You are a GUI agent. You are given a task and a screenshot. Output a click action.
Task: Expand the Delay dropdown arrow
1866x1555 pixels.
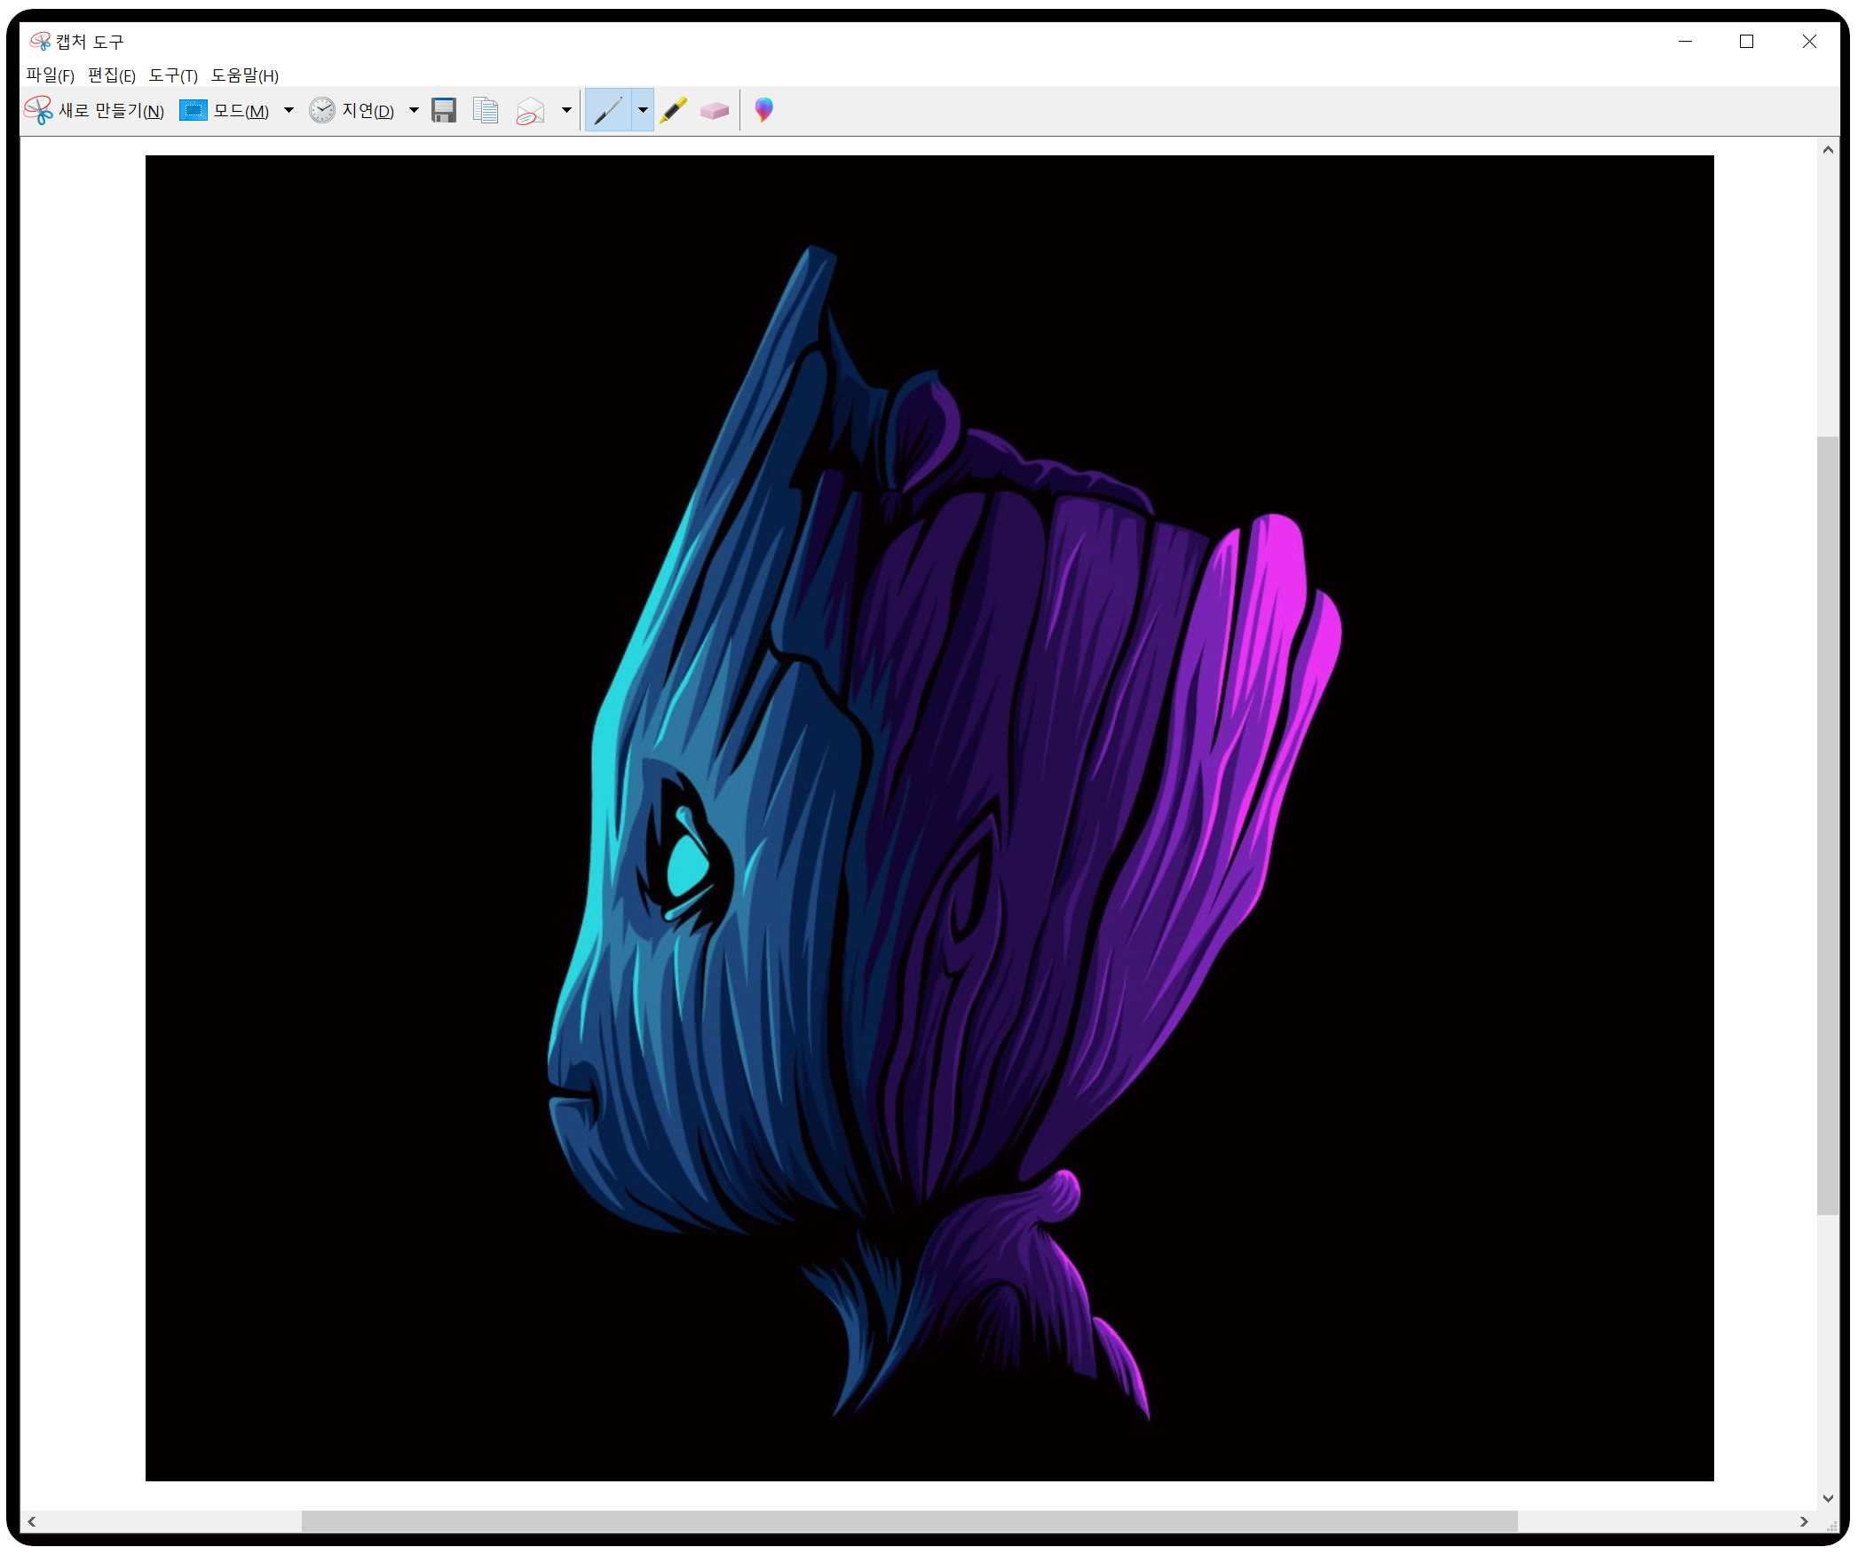[x=414, y=110]
